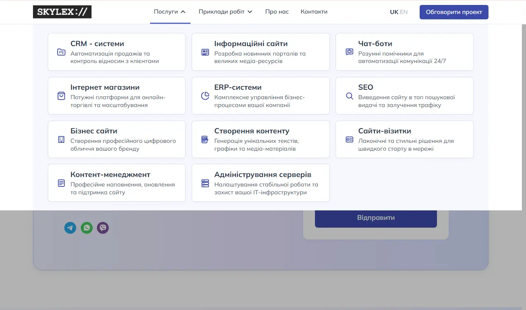
Task: Click the ERP-системи pie chart icon
Action: pyautogui.click(x=205, y=96)
